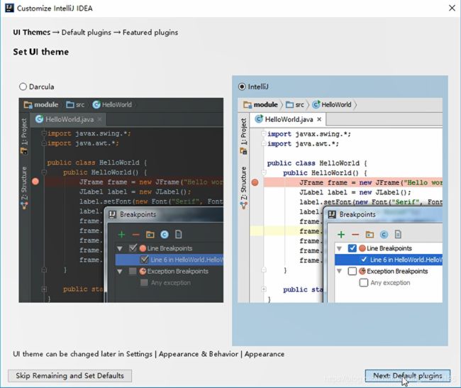
Task: Click UI theme can be changed later note
Action: tap(148, 354)
